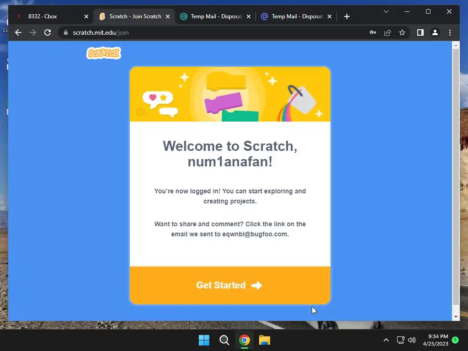
Task: Open Windows taskbar search
Action: 224,340
